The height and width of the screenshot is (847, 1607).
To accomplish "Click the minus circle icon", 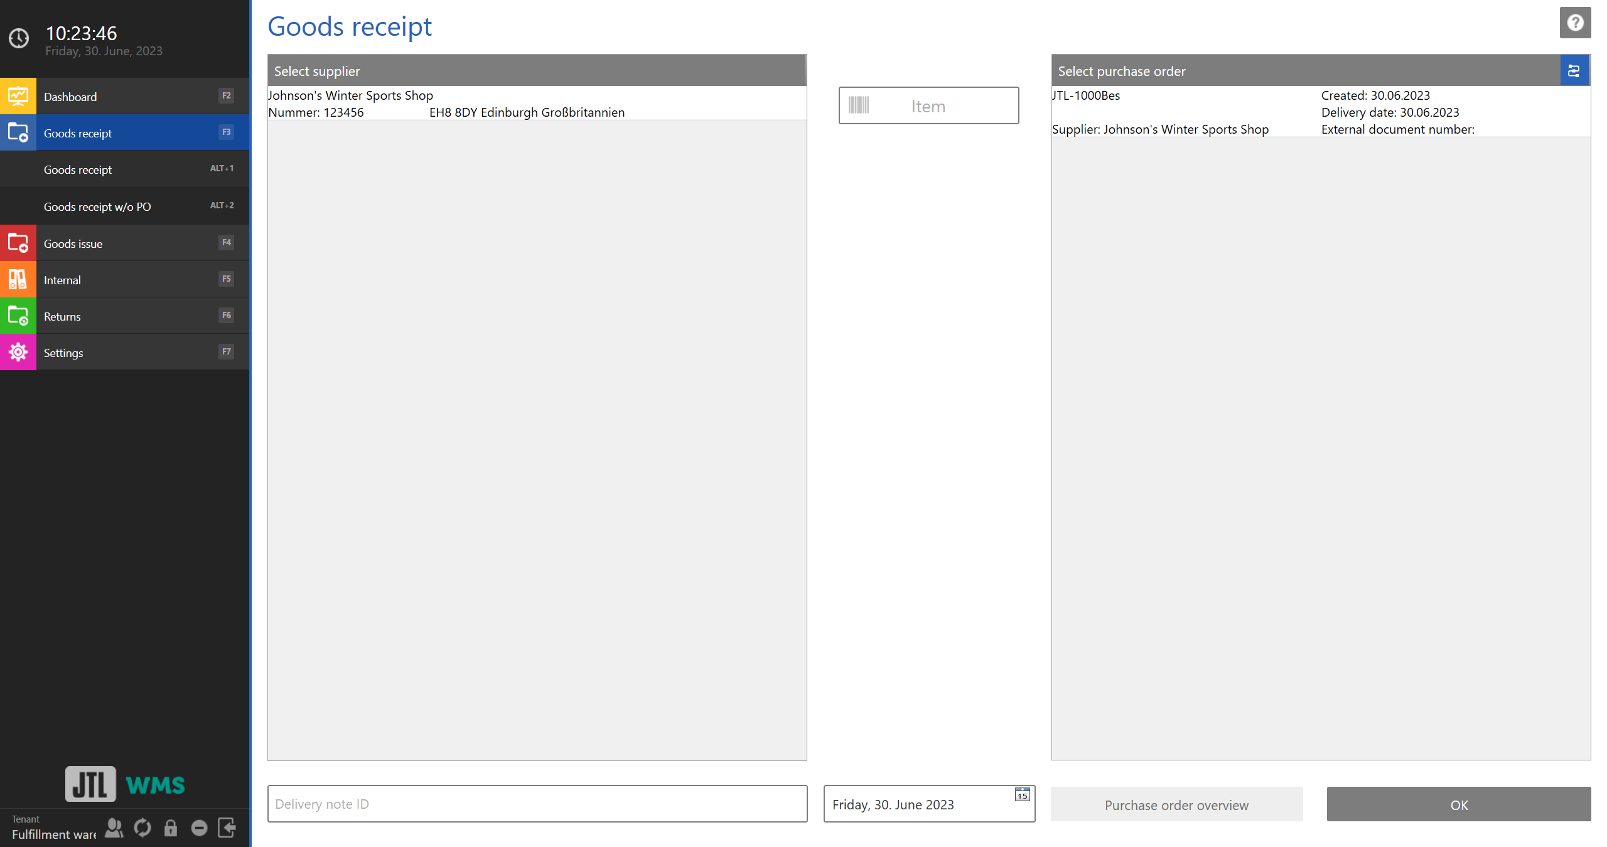I will (x=199, y=828).
